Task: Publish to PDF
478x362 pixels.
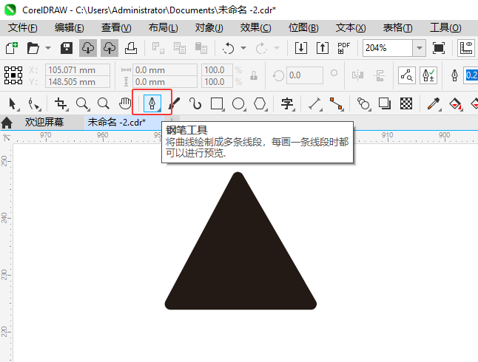Action: click(x=343, y=48)
